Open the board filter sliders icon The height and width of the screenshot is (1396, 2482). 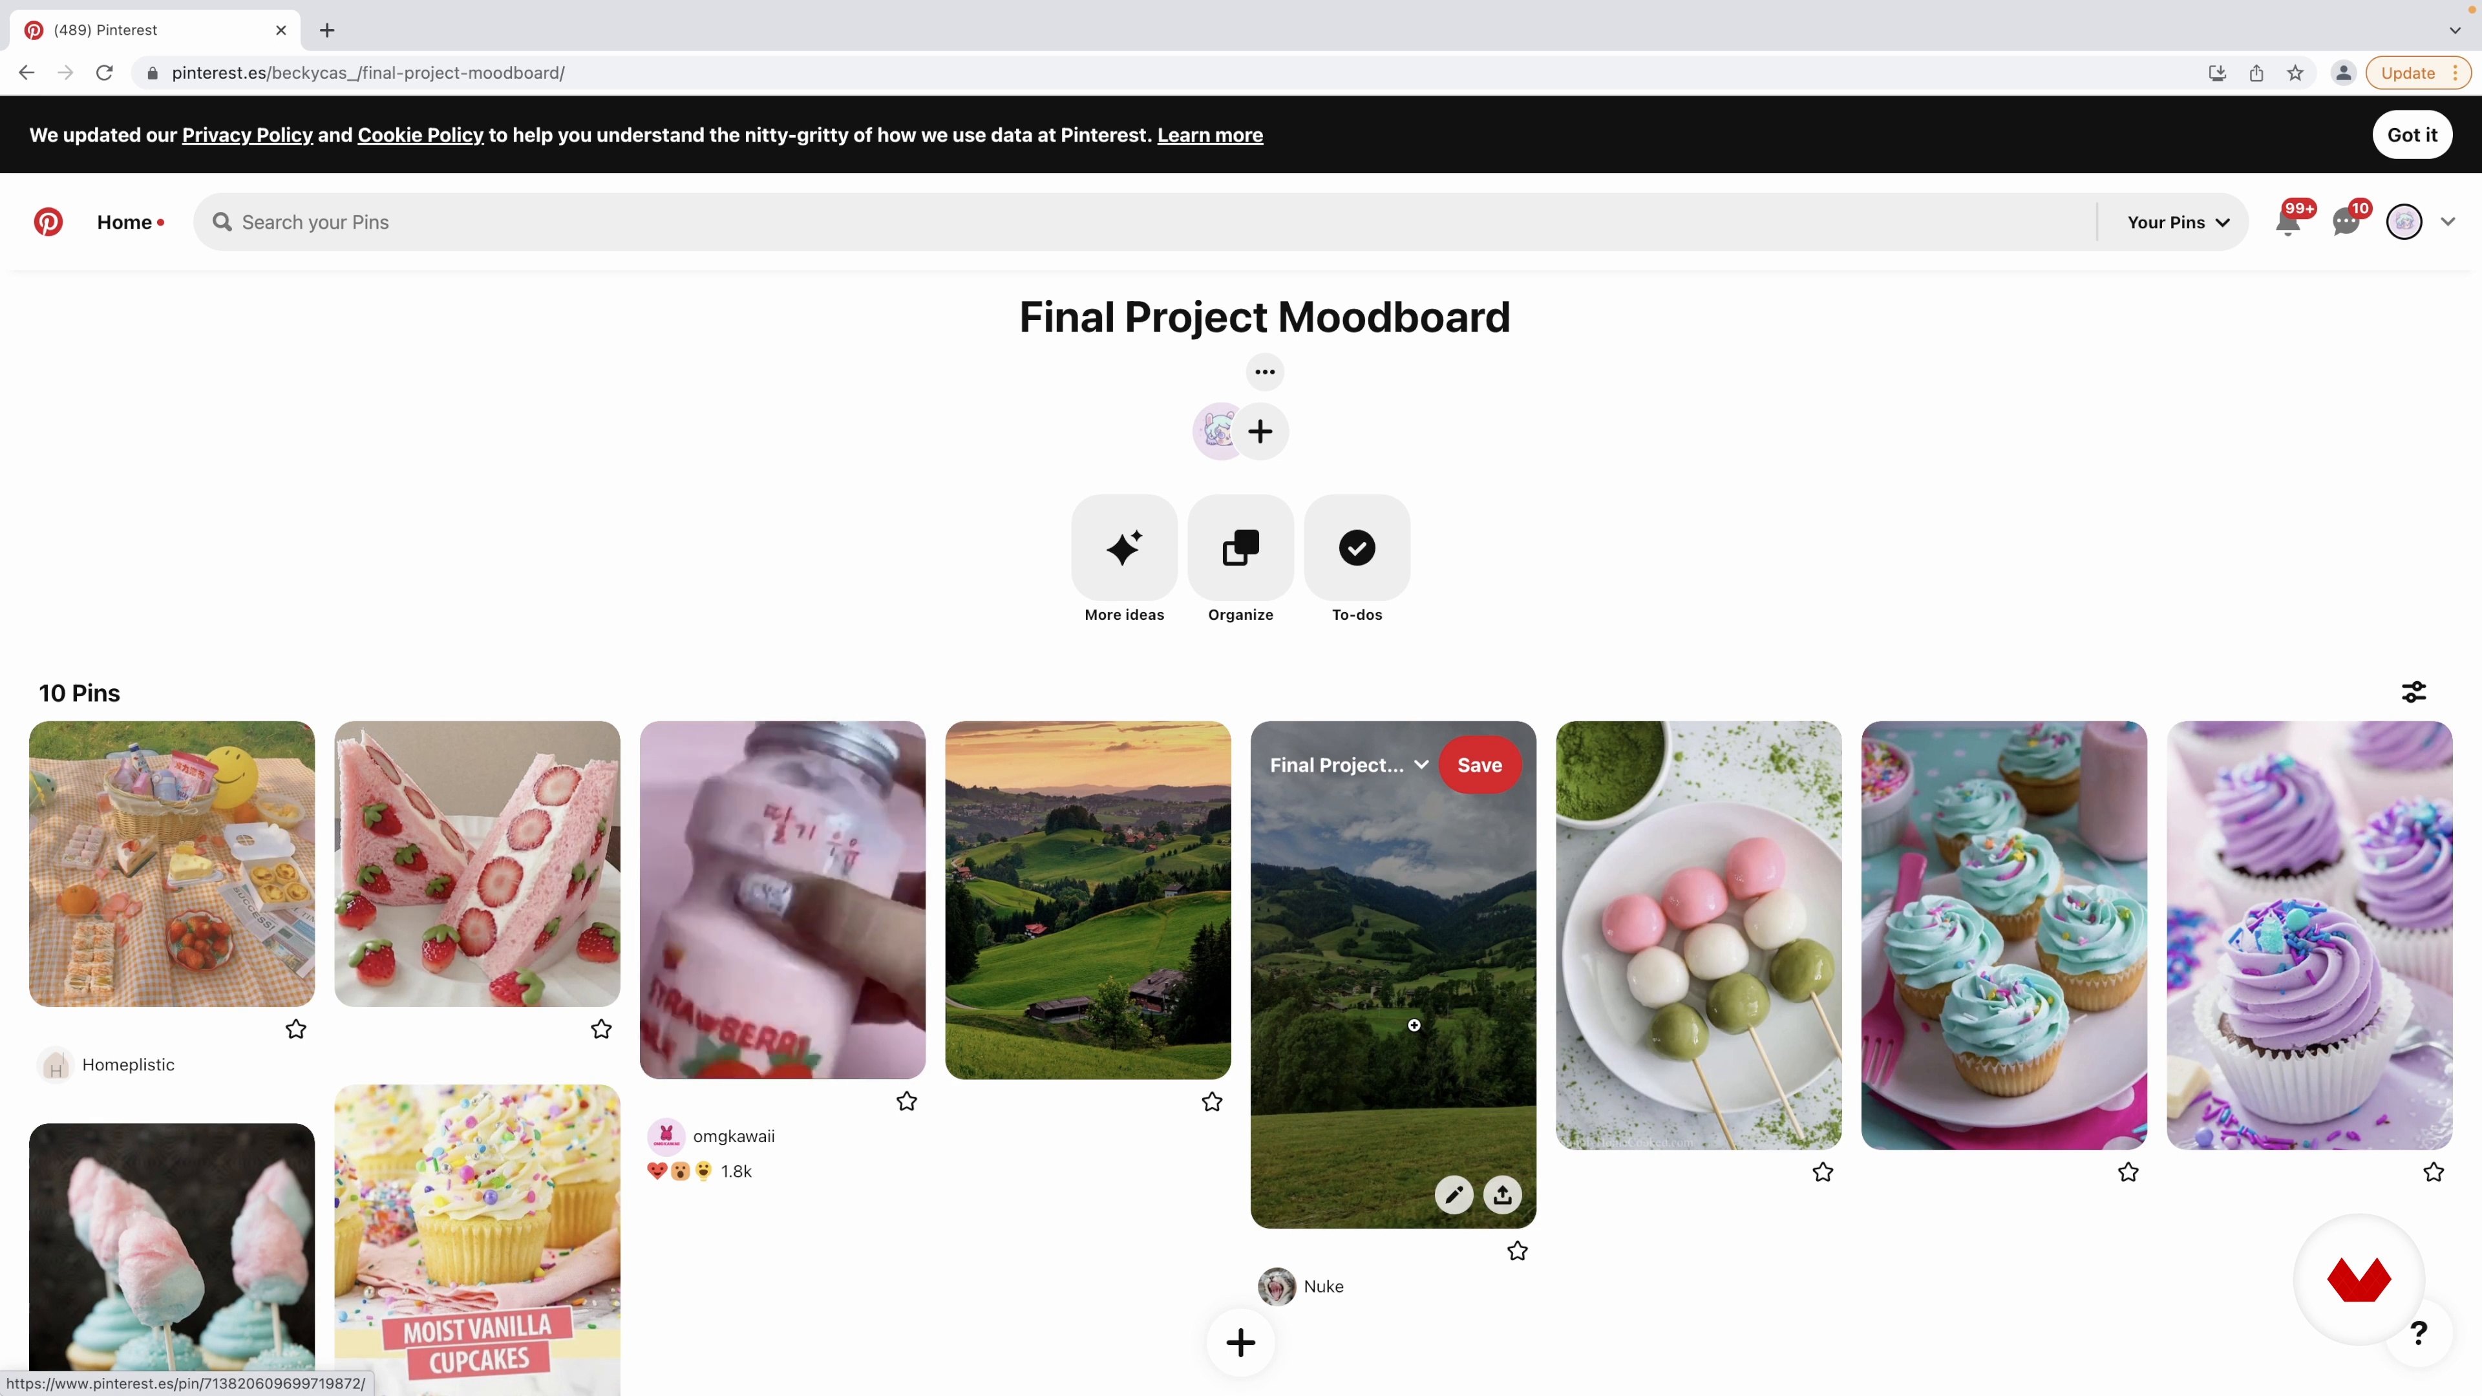(x=2413, y=692)
